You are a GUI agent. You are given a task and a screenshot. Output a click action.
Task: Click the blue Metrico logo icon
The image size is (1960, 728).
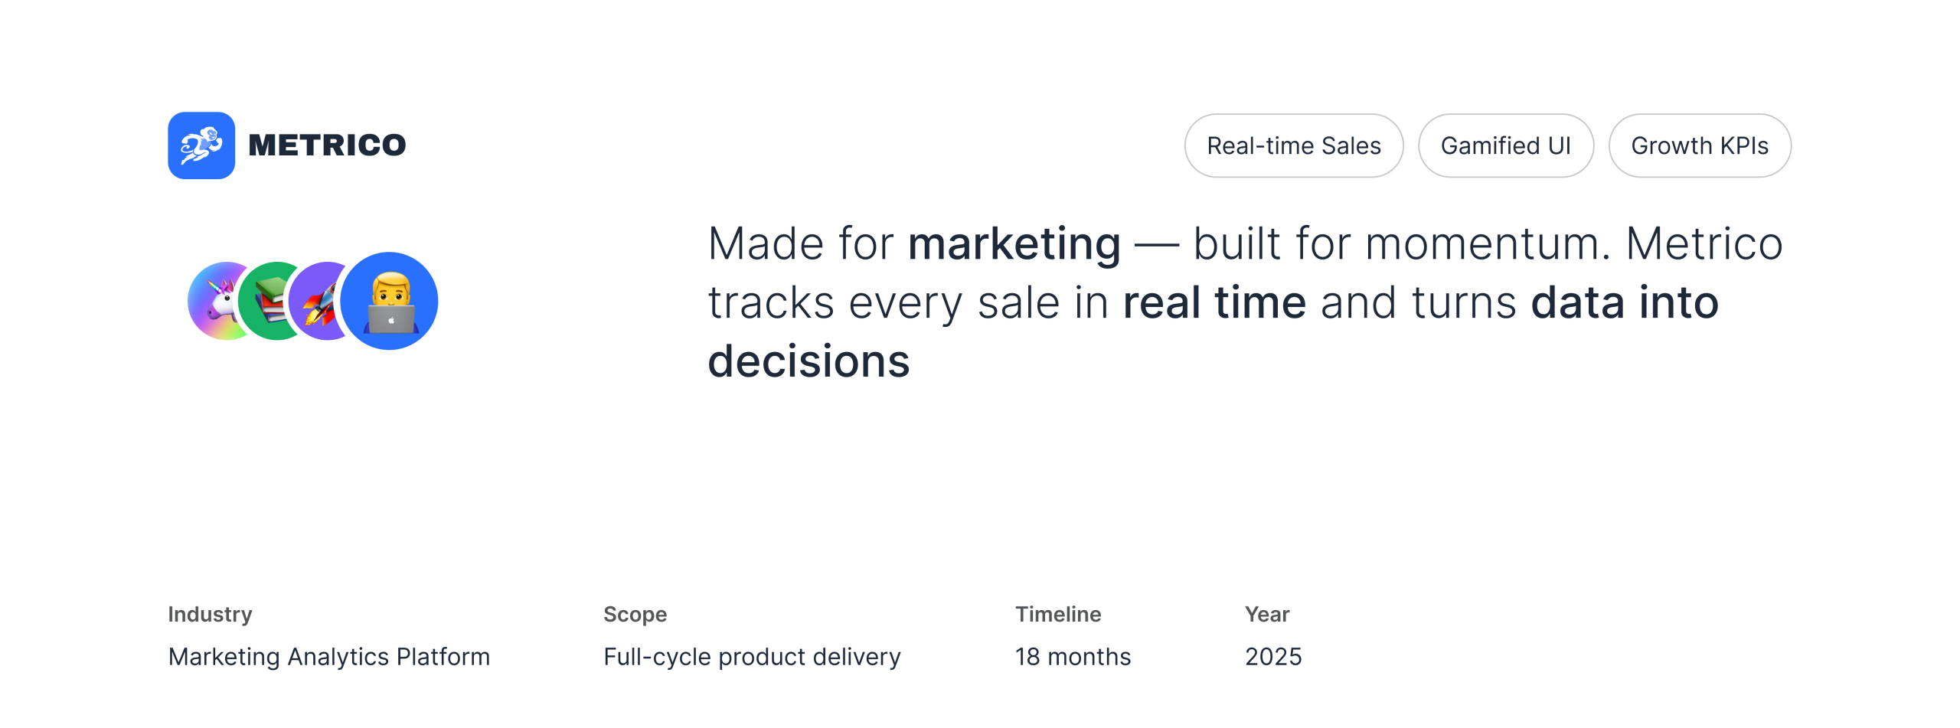[x=201, y=145]
